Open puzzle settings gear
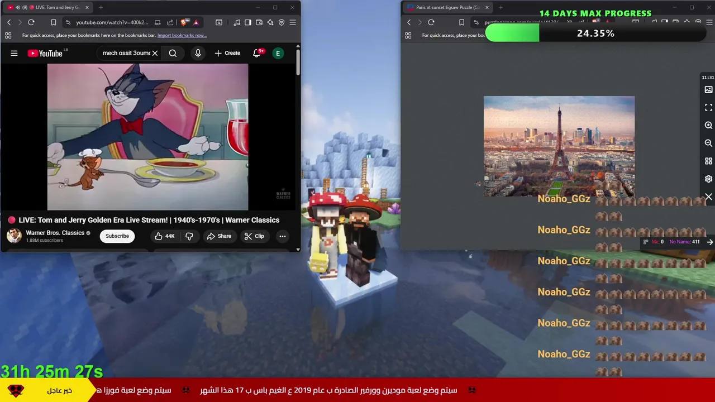 pos(708,179)
